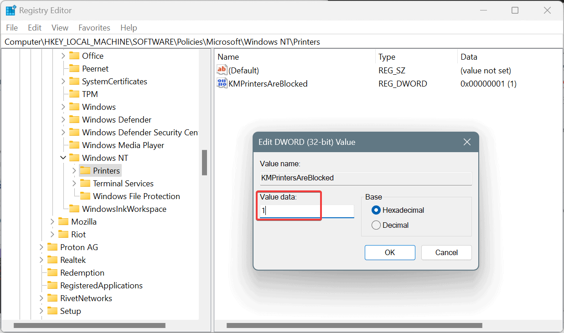The image size is (564, 333).
Task: Click the 0x00000001 (1) data cell
Action: (488, 83)
